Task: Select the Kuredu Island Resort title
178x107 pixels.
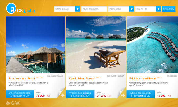Action: pos(85,78)
